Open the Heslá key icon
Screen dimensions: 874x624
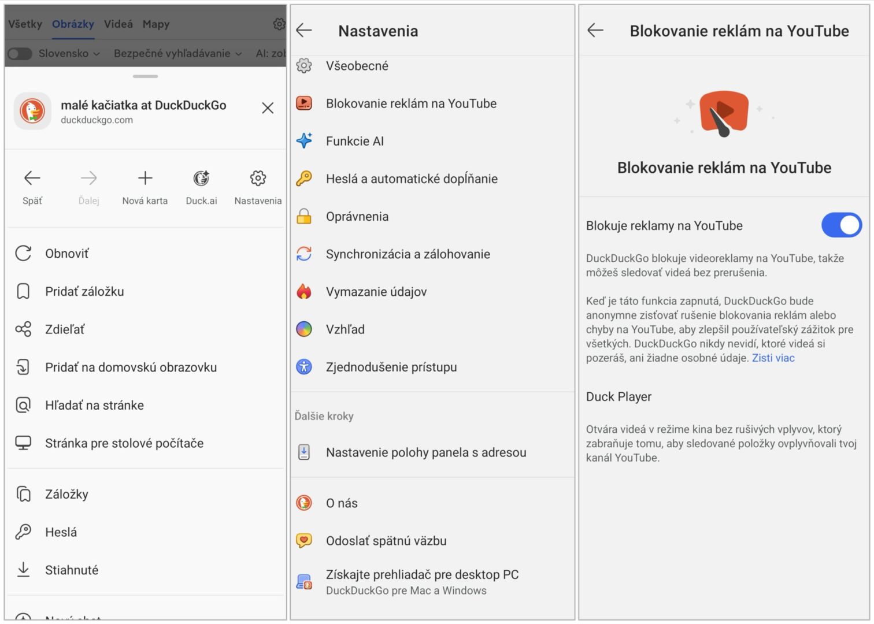tap(23, 532)
